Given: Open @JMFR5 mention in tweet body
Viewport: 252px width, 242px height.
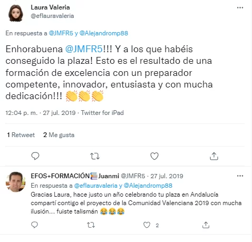Looking at the screenshot, I should 84,49.
